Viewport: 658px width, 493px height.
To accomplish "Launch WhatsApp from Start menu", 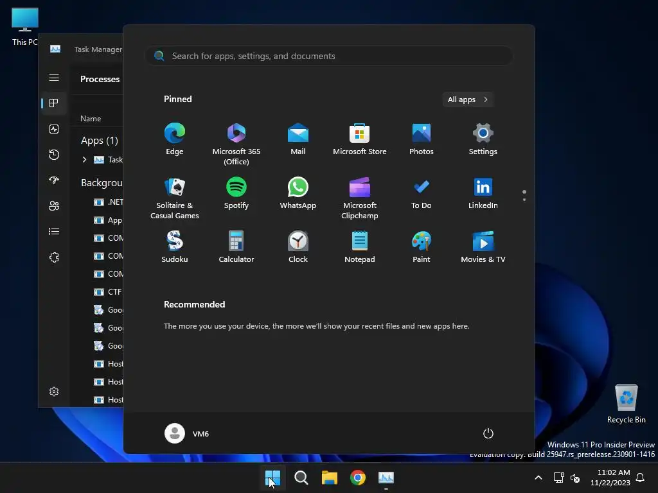I will coord(298,193).
